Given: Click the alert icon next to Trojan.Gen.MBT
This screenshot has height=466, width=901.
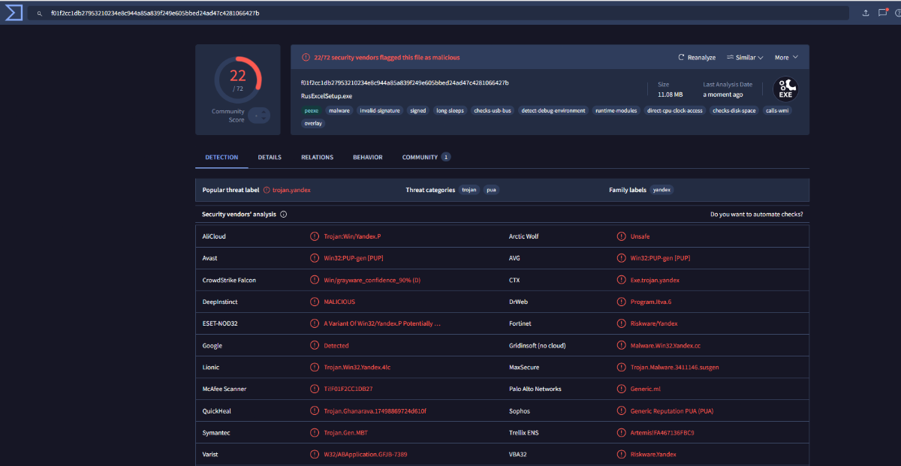Looking at the screenshot, I should point(315,433).
